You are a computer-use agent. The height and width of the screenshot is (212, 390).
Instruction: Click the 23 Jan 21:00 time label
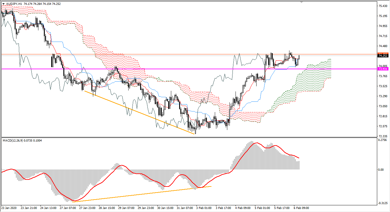28,208
